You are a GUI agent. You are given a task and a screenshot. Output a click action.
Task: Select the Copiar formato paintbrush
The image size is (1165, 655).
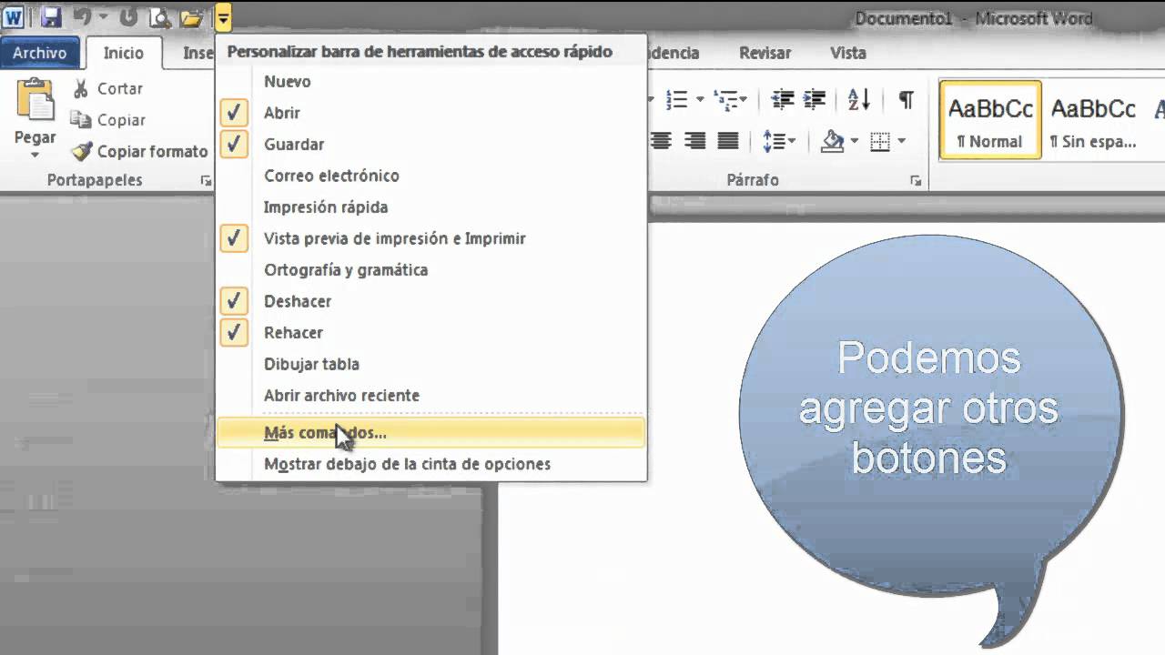(140, 151)
